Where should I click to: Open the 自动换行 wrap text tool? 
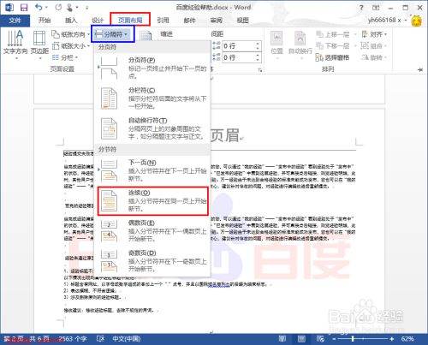point(300,45)
